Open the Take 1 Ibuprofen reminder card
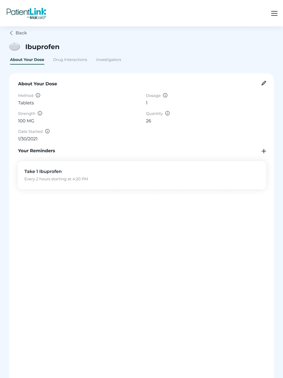Viewport: 283px width, 378px height. point(141,175)
